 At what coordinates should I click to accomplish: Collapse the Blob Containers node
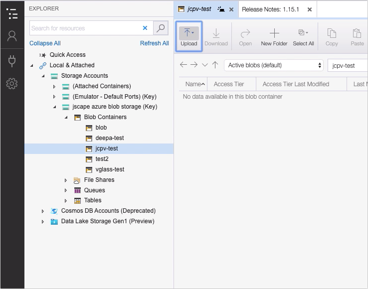[x=66, y=117]
